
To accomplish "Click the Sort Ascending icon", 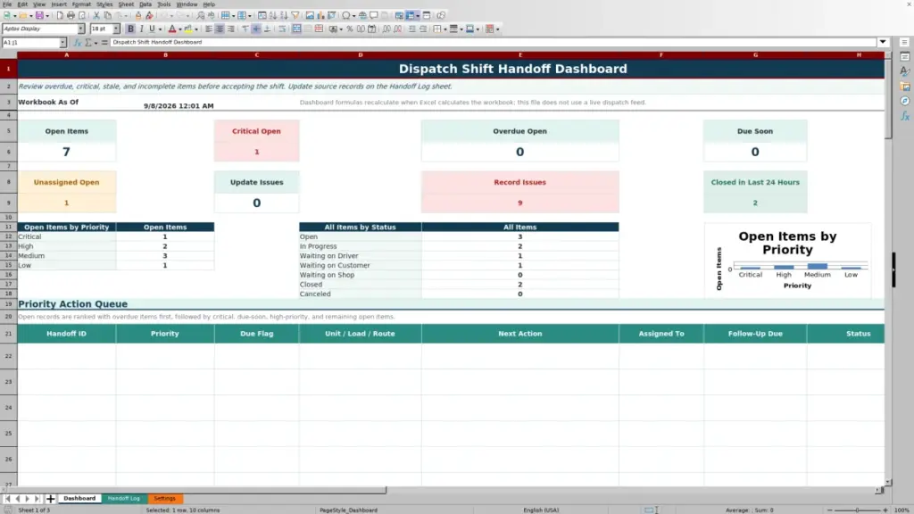I will (x=273, y=16).
